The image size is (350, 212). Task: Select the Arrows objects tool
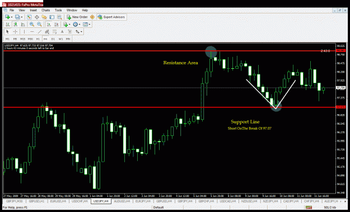(x=77, y=32)
